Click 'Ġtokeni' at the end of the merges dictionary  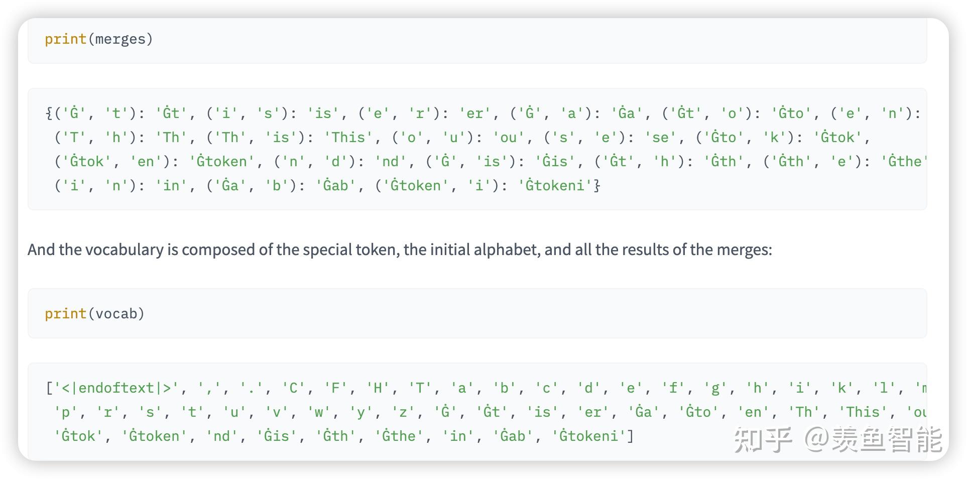point(556,186)
